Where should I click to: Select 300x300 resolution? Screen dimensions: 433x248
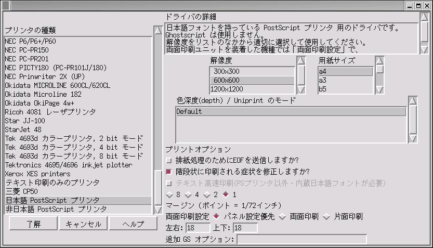click(253, 71)
